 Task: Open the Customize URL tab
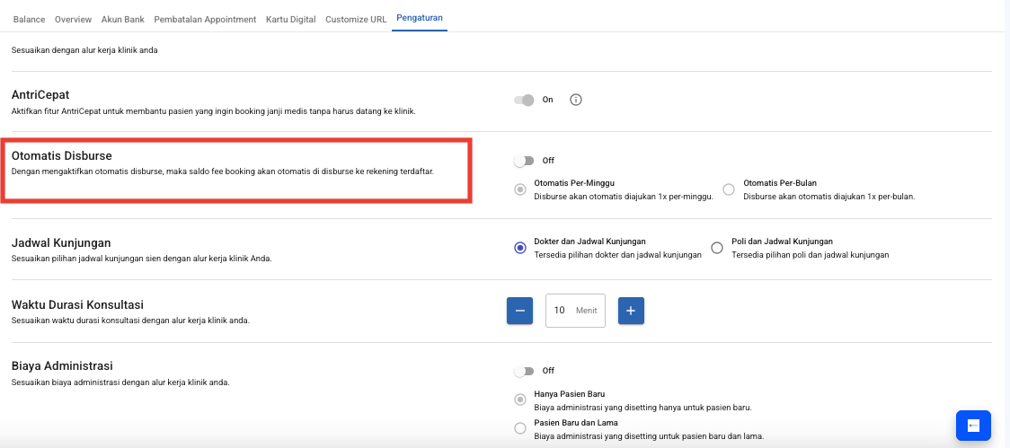(356, 19)
